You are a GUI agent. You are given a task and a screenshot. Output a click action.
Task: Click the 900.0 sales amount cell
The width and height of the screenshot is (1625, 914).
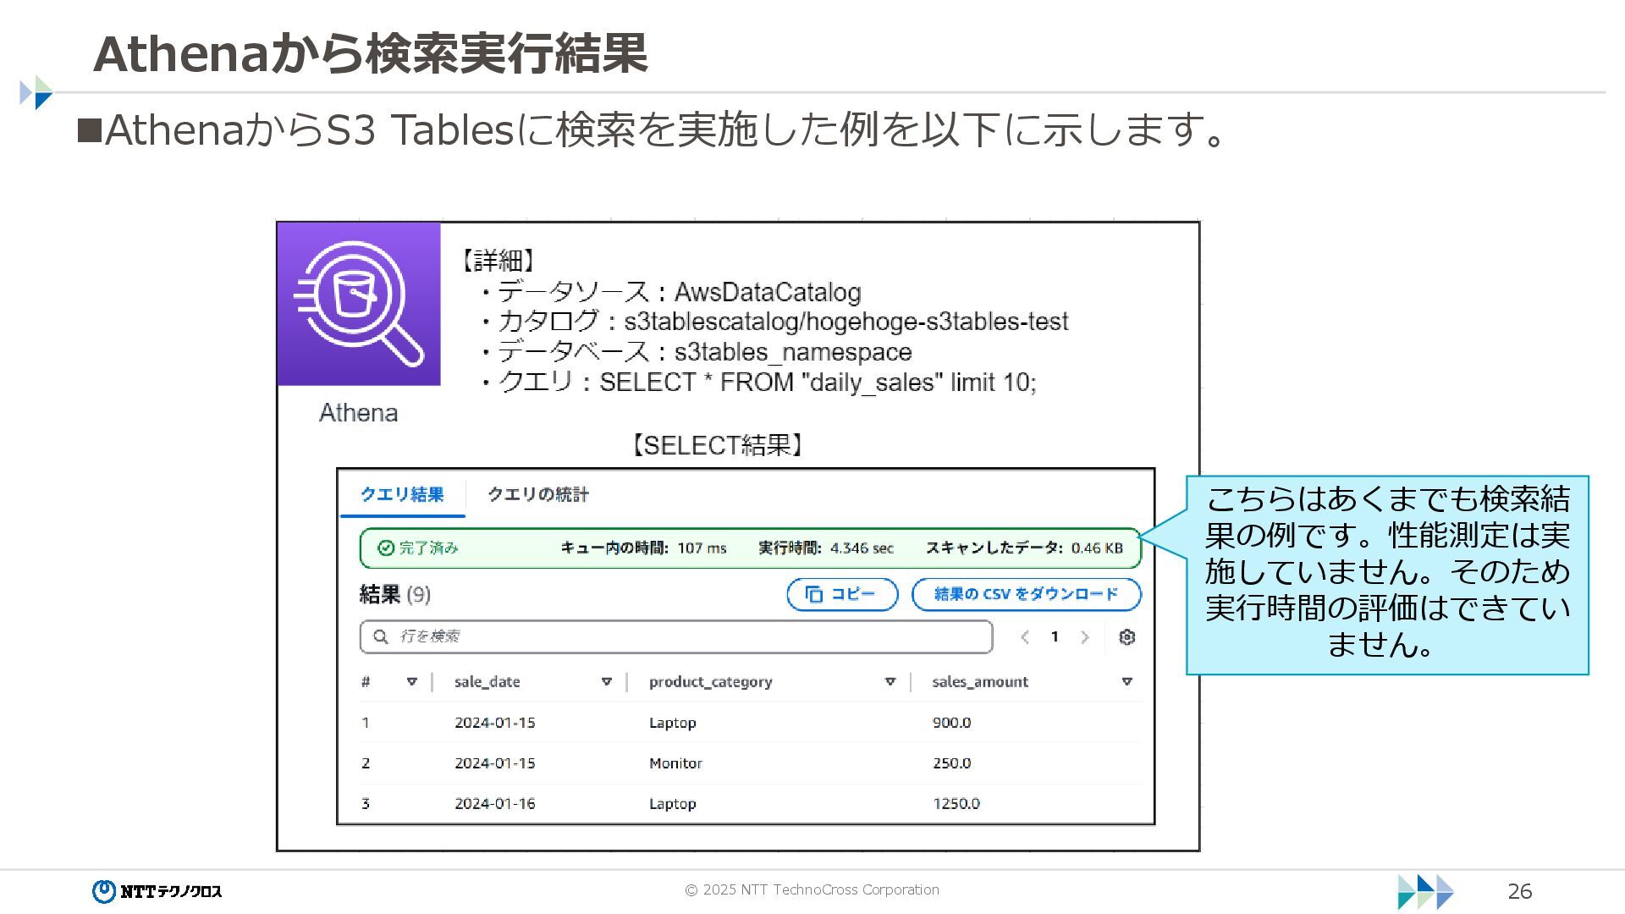point(952,723)
